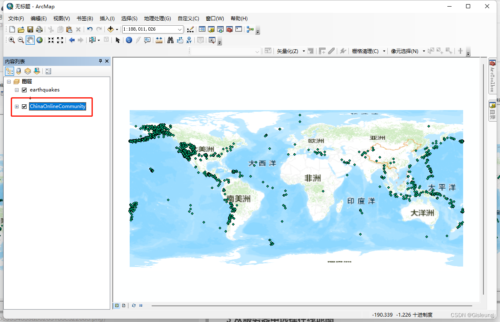Uncheck the ChinaOnlineCommunity layer checkbox
Screen dimensions: 500x322
point(24,106)
